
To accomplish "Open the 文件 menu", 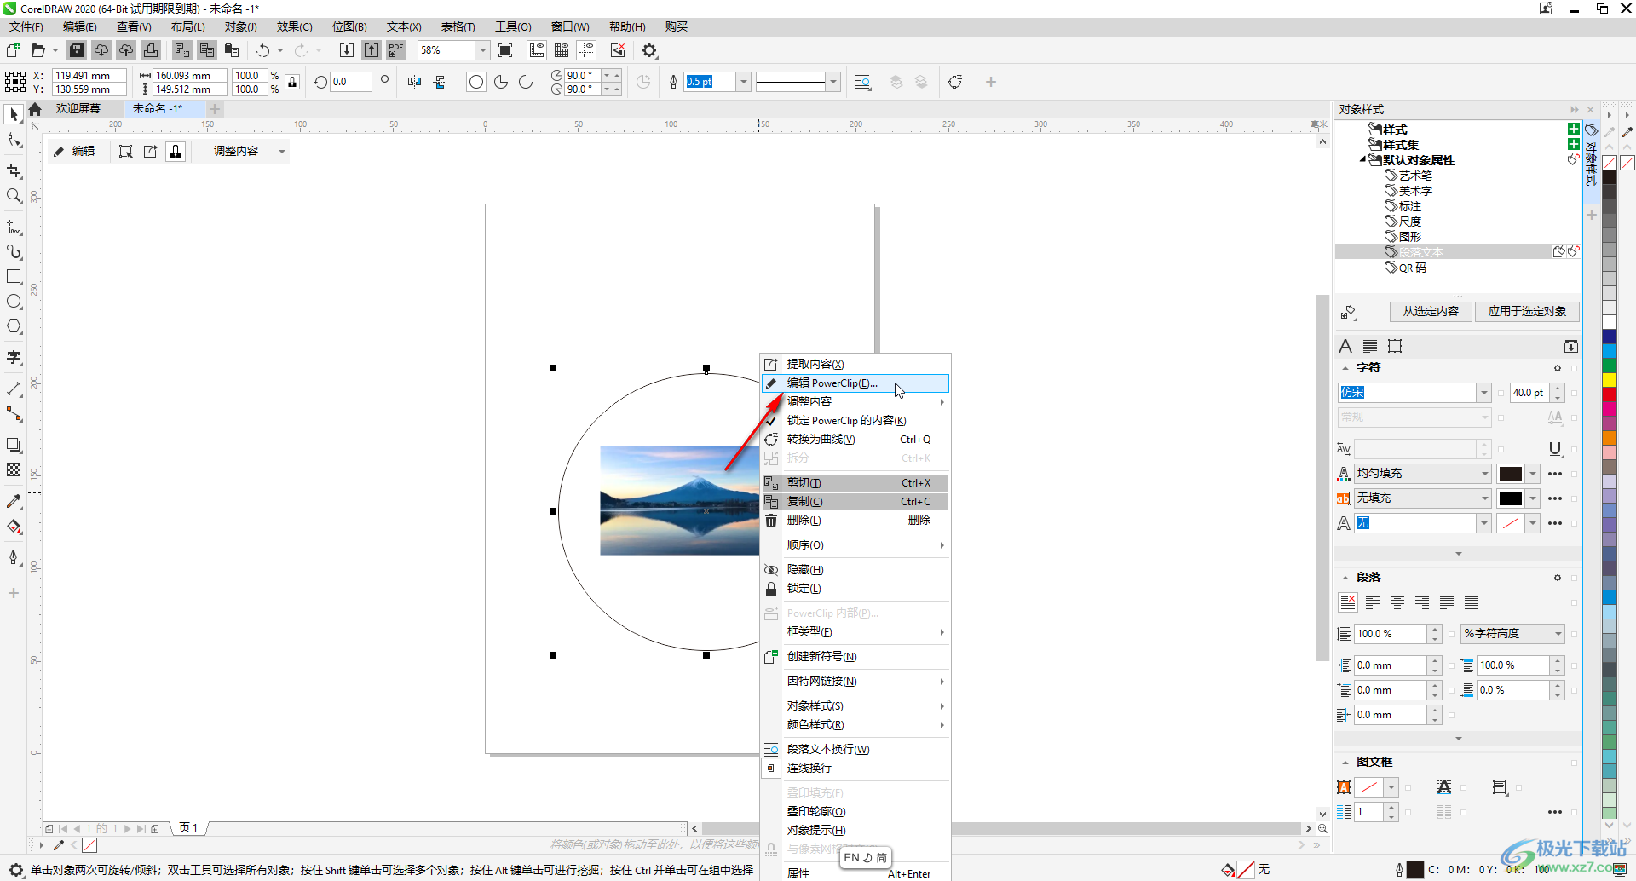I will (x=26, y=26).
